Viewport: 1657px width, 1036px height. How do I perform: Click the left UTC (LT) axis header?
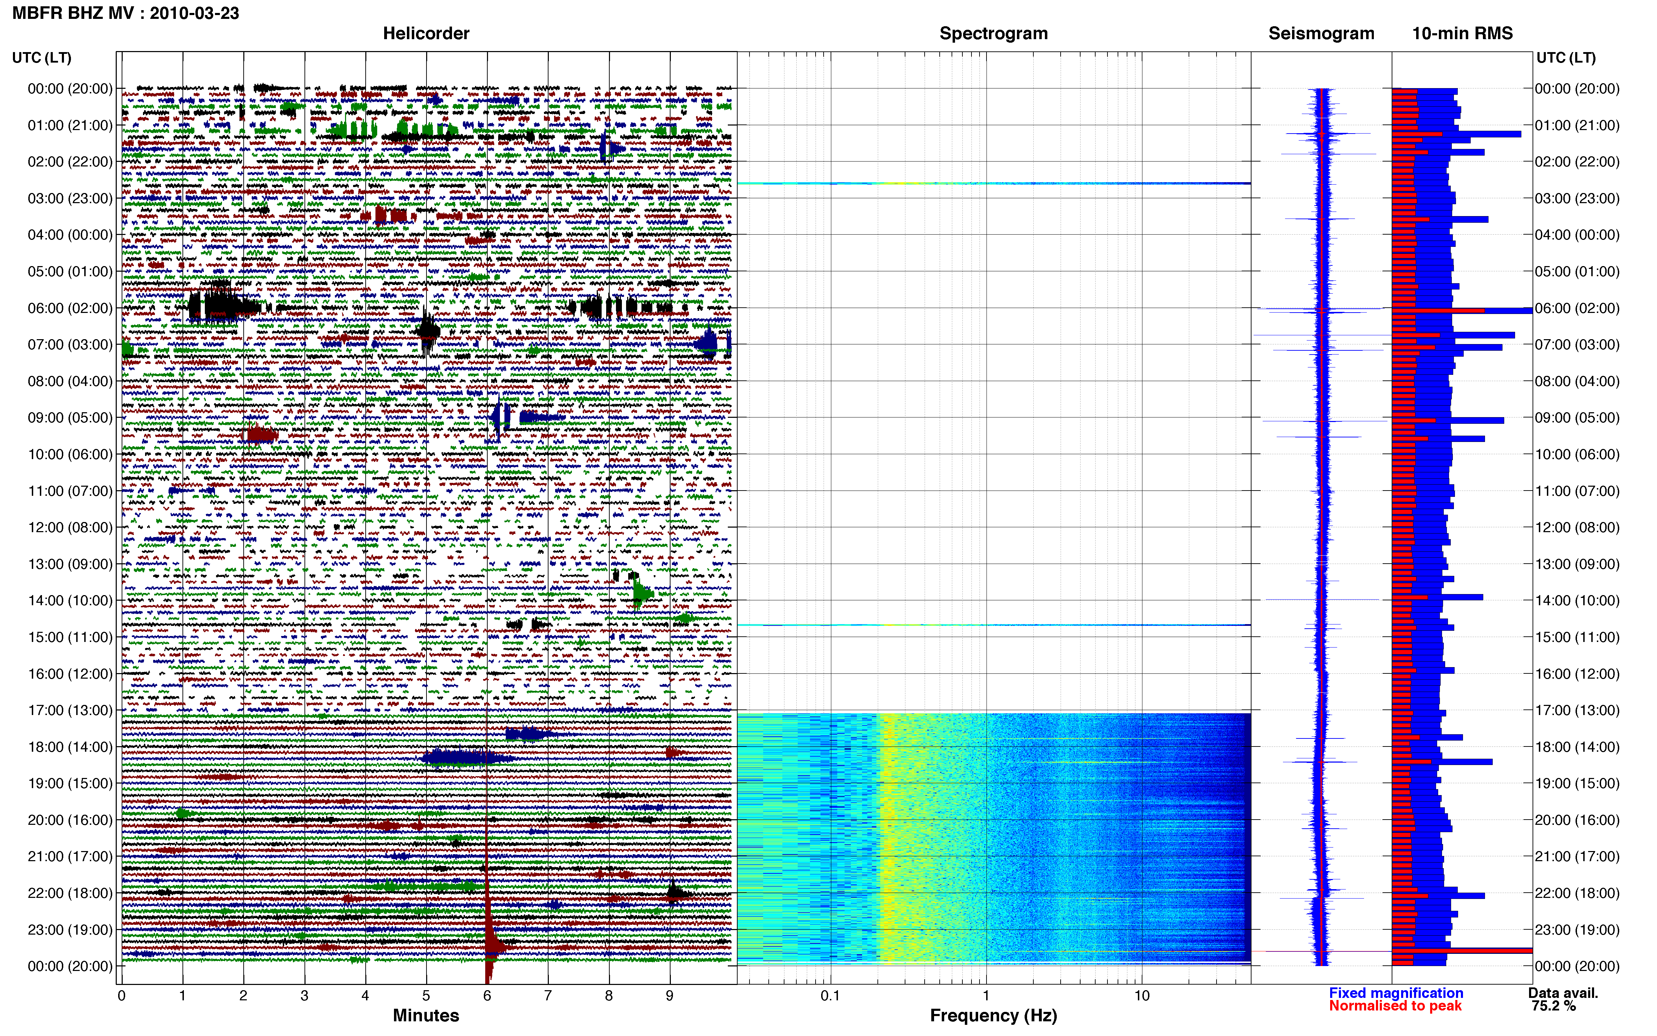(41, 58)
